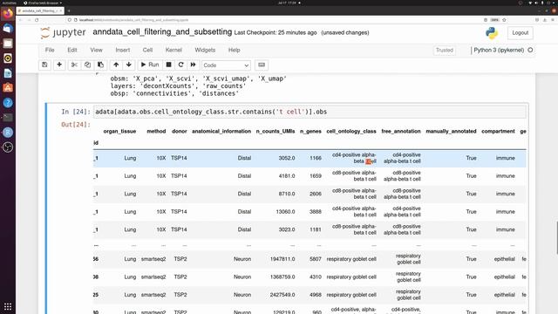The height and width of the screenshot is (314, 558).
Task: Open the Insert menu
Action: coord(122,51)
